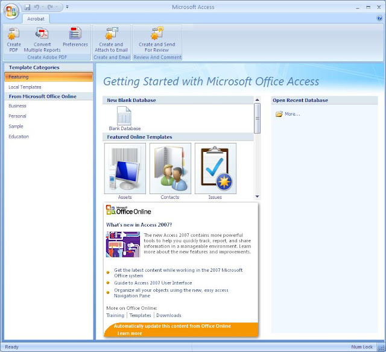This screenshot has width=386, height=352.
Task: Click the Office Online logo
Action: coord(128,210)
